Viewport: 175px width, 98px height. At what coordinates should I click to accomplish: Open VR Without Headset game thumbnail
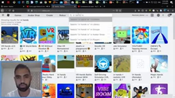pyautogui.click(x=47, y=35)
